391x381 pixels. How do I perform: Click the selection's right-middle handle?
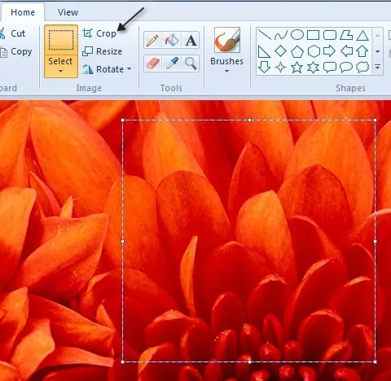tap(376, 241)
